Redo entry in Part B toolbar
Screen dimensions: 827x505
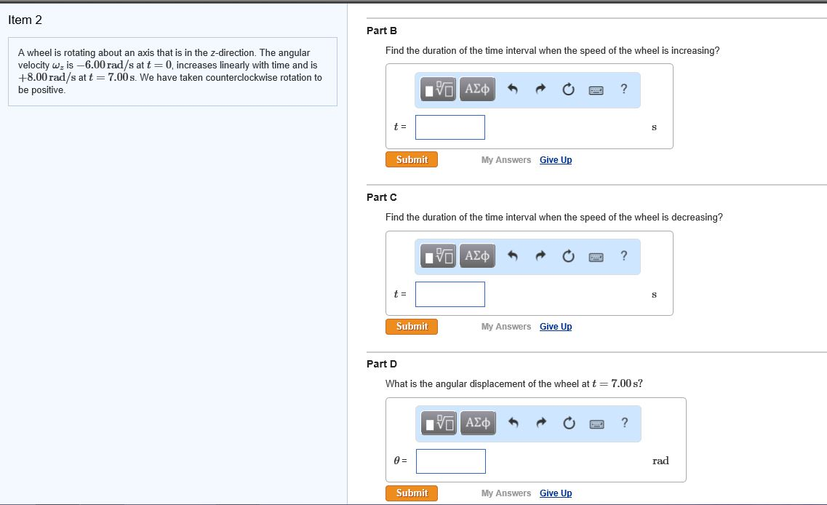540,90
